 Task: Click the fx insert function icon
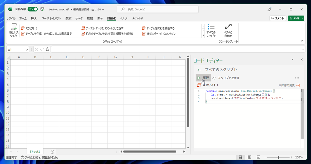coord(47,49)
